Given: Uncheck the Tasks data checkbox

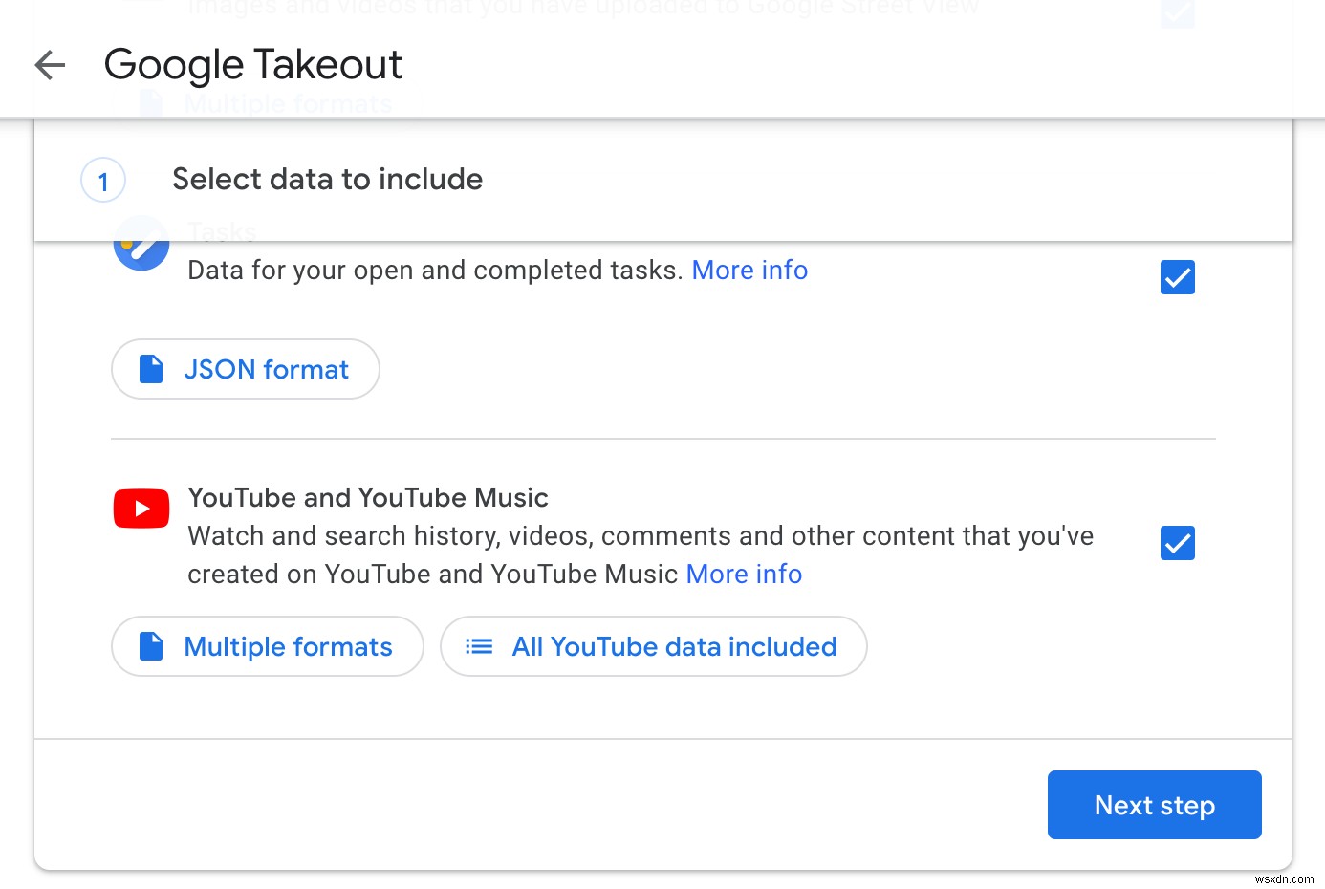Looking at the screenshot, I should coord(1177,277).
